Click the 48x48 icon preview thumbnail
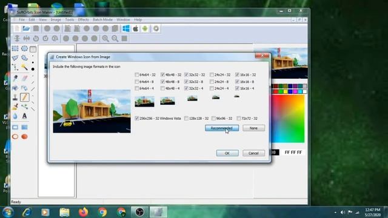This screenshot has width=388, height=218. tap(167, 101)
